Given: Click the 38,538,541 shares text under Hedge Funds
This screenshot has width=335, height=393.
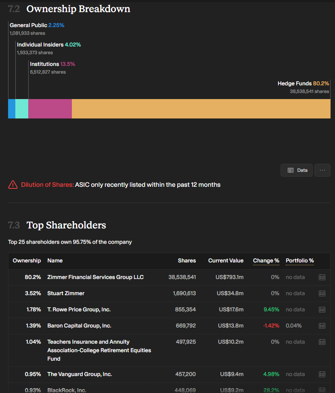Looking at the screenshot, I should (x=309, y=91).
